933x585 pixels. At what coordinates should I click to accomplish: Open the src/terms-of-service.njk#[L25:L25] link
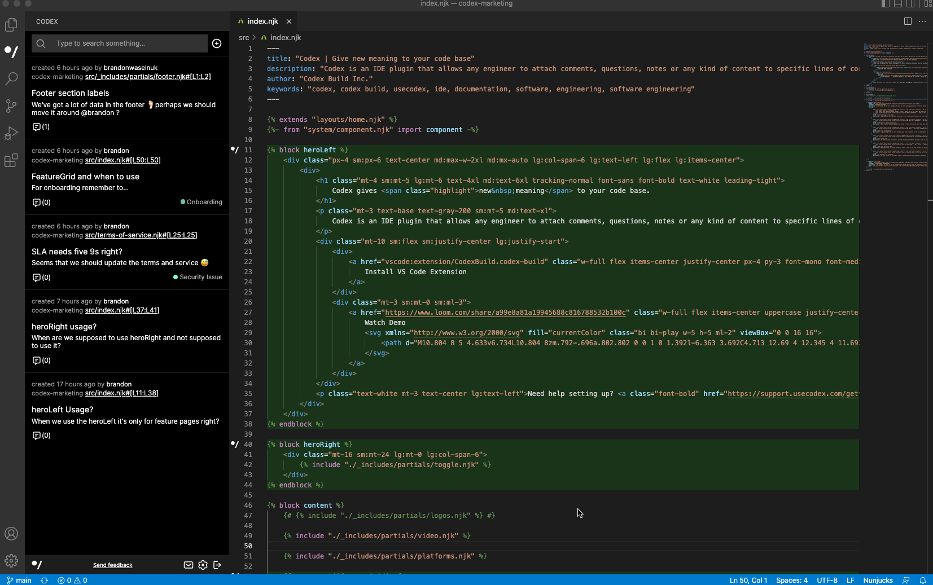pyautogui.click(x=141, y=235)
